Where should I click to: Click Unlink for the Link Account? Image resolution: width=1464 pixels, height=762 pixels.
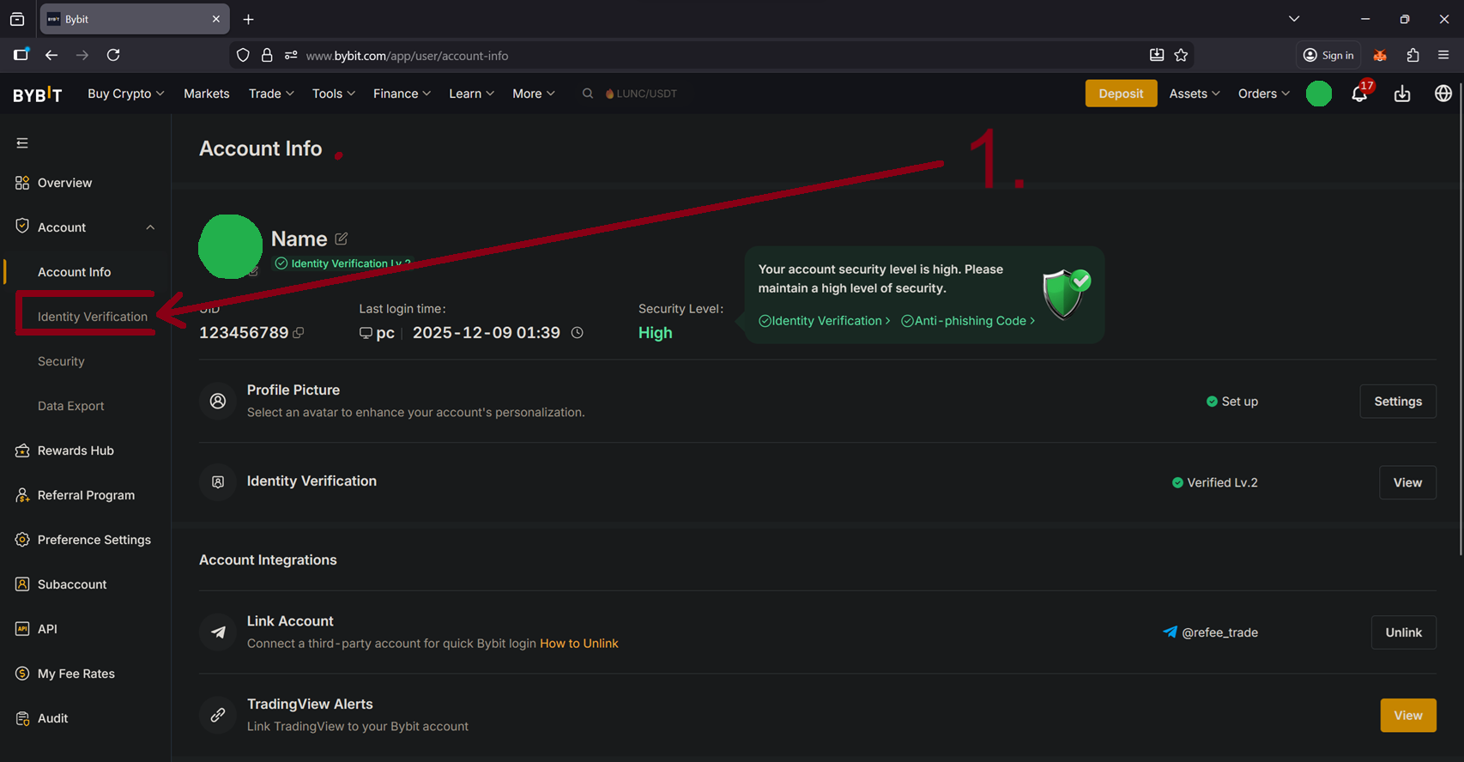pyautogui.click(x=1403, y=632)
